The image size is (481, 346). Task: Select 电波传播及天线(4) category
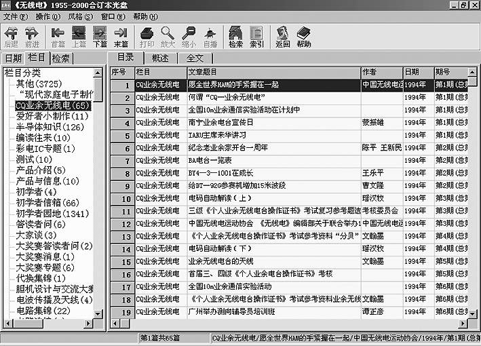click(x=54, y=300)
